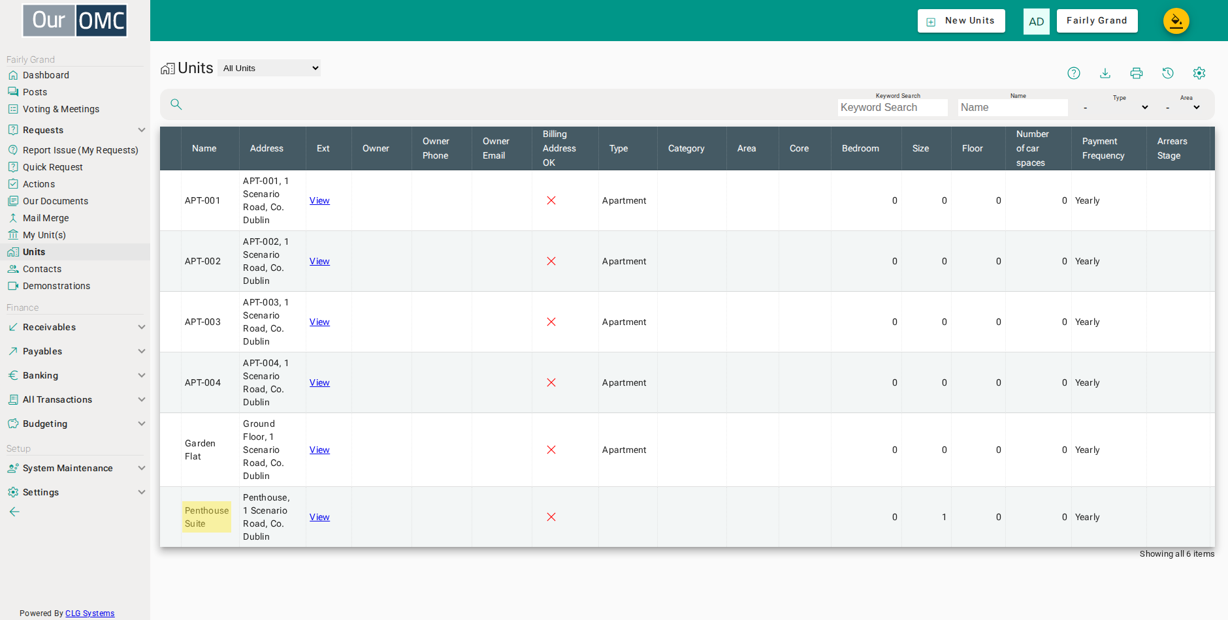Viewport: 1228px width, 620px height.
Task: Expand the Receivables section chevron
Action: (x=142, y=327)
